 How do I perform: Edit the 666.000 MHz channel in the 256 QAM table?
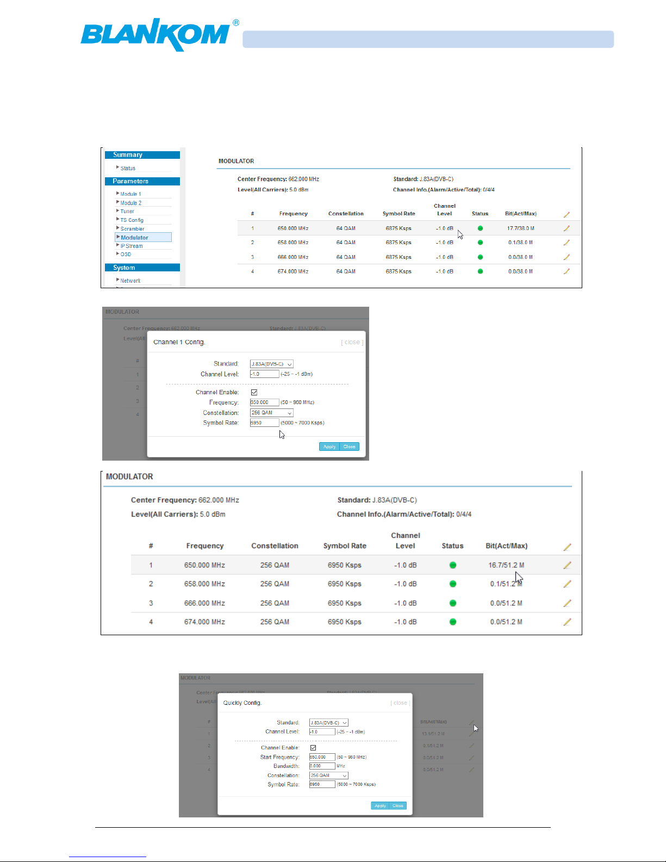pyautogui.click(x=567, y=603)
